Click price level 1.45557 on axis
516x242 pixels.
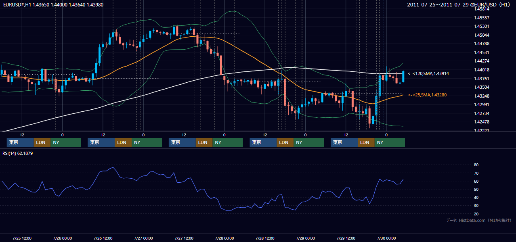481,18
